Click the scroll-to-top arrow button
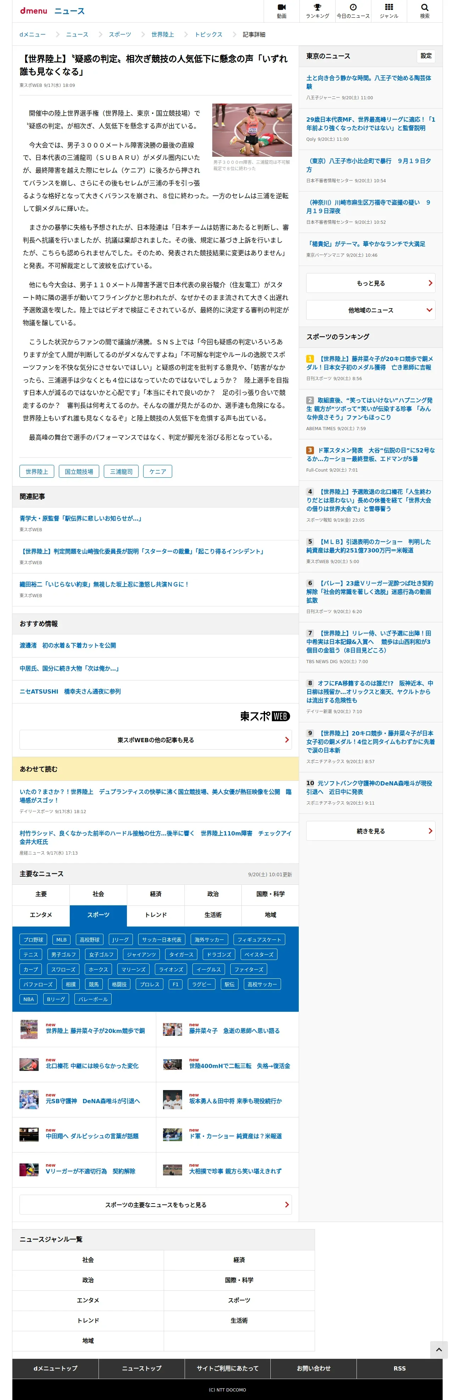This screenshot has width=455, height=1400. coord(439,1349)
